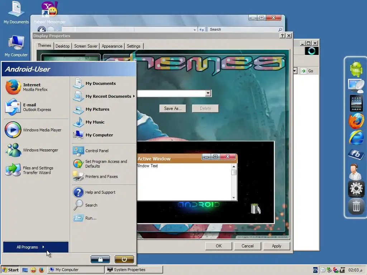Open address dropdown beside Go button
Viewport: 367px width, 275px height.
[x=295, y=71]
